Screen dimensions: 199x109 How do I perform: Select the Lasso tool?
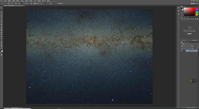1,12
